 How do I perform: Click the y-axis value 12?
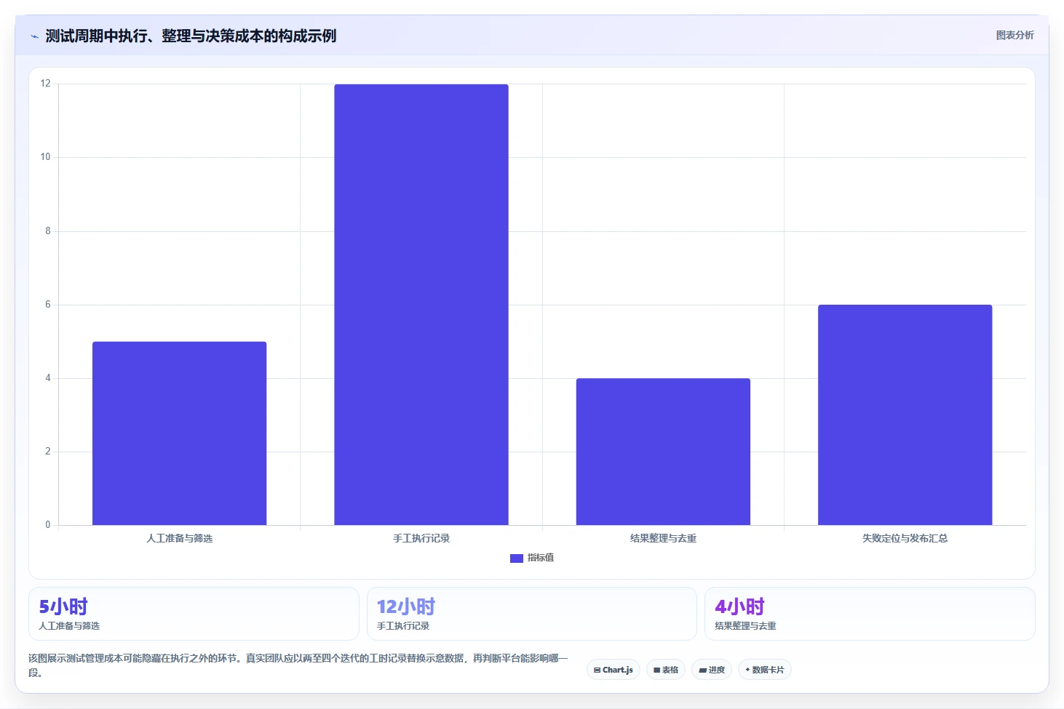(46, 84)
